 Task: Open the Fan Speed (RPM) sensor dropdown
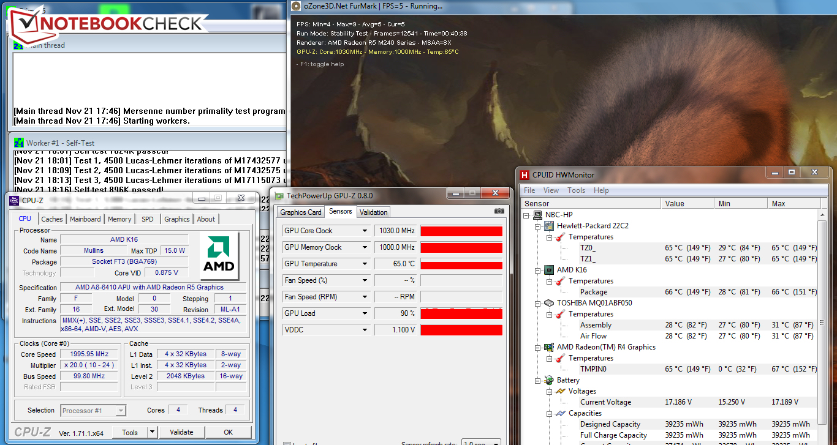click(x=365, y=297)
